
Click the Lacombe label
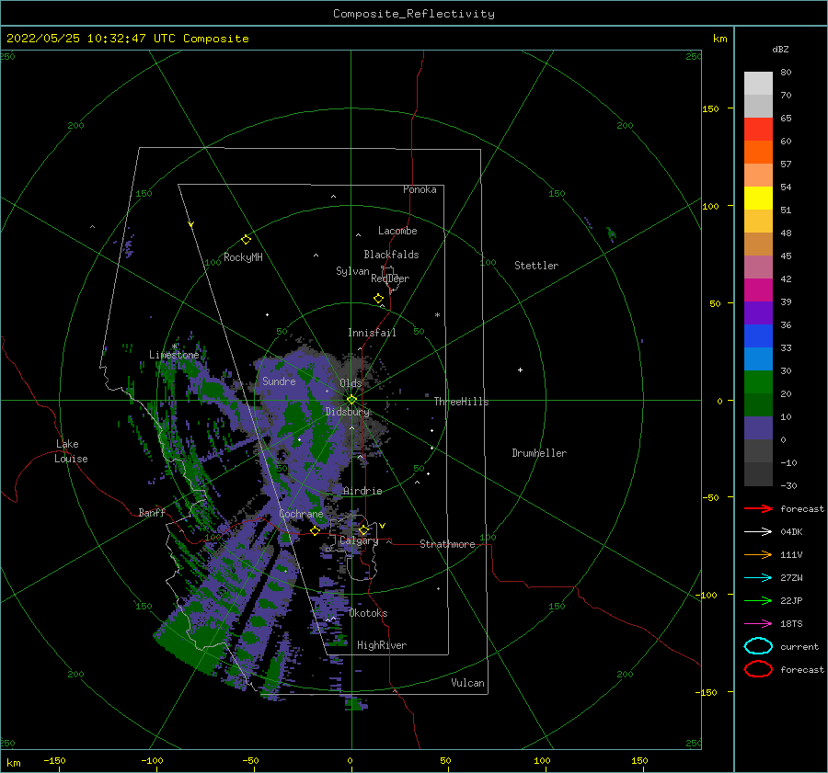[x=397, y=231]
